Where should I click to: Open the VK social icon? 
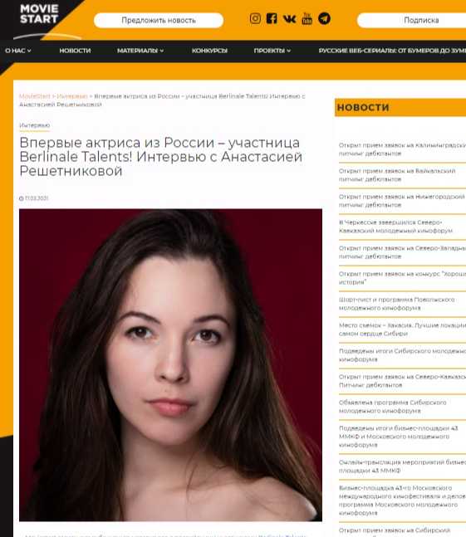click(x=289, y=18)
